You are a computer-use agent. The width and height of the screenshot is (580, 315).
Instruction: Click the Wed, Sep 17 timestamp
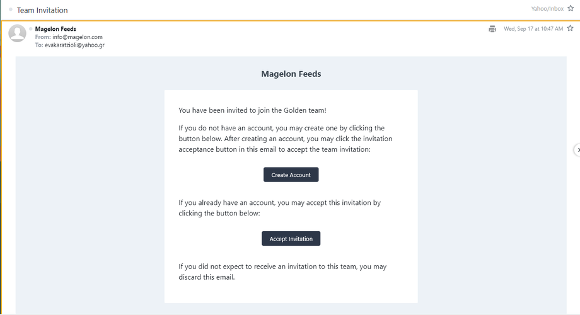click(533, 29)
